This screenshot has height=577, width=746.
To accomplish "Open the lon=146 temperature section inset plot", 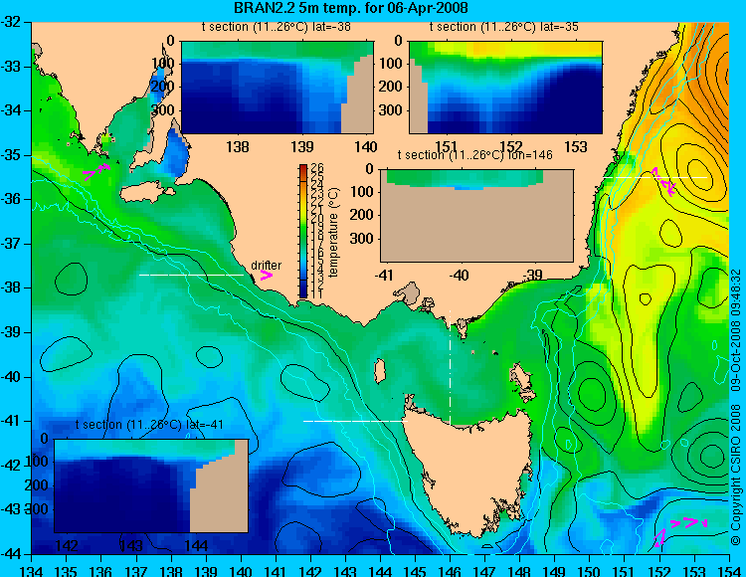I will coord(476,216).
